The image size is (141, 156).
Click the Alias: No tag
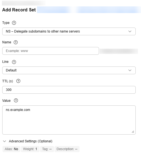pyautogui.click(x=11, y=149)
